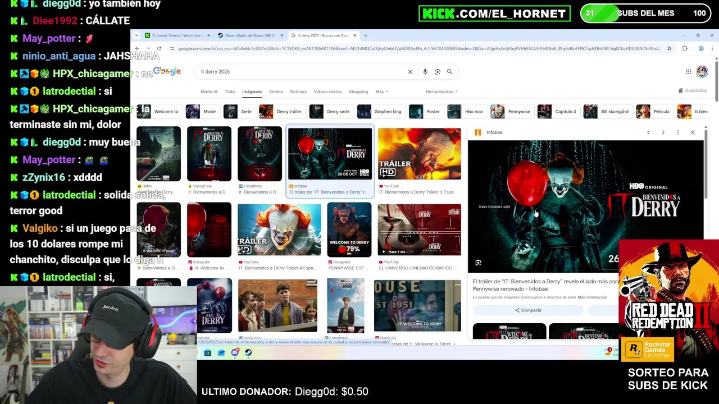Open the 'Más información' copyright link
The width and height of the screenshot is (719, 404).
click(x=592, y=297)
